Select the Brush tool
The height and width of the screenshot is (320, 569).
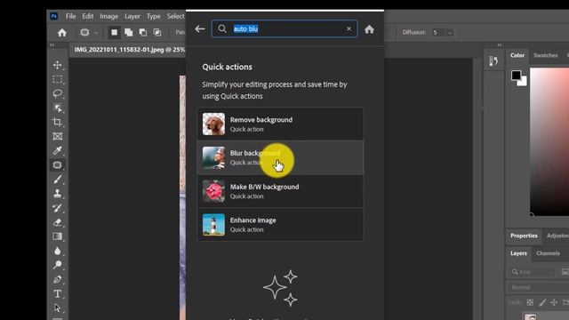click(57, 180)
